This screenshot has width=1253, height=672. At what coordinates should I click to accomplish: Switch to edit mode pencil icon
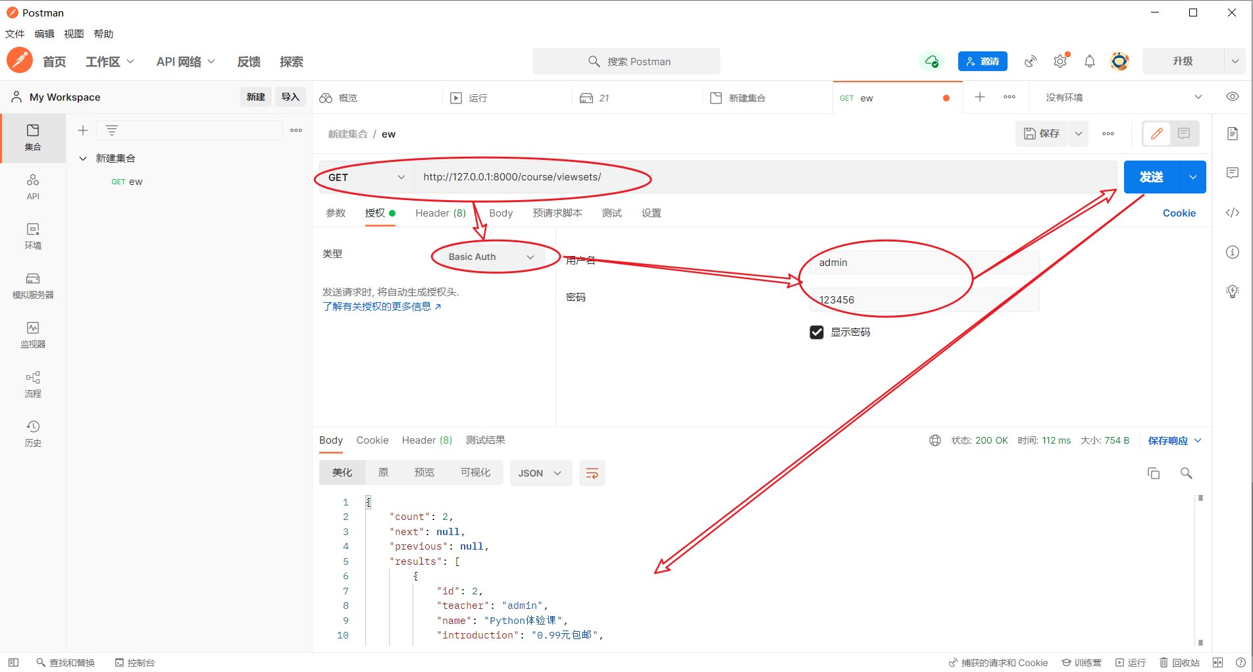[x=1157, y=134]
